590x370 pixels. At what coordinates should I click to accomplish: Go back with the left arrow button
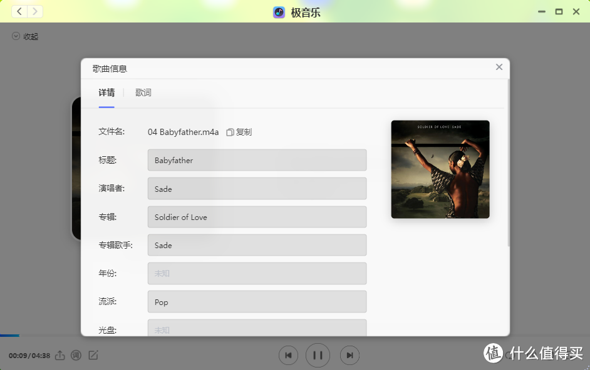coord(19,12)
